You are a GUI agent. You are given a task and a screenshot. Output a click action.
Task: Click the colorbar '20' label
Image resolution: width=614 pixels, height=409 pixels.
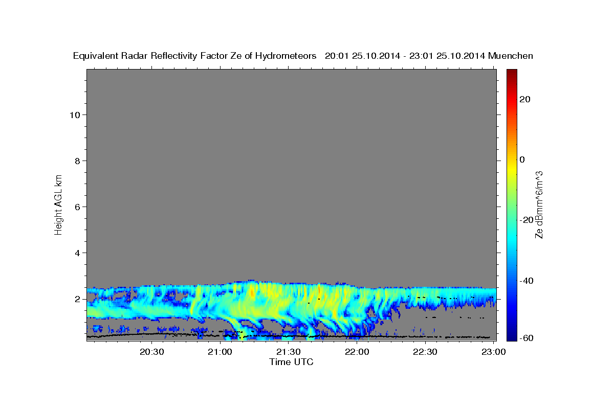coord(525,99)
